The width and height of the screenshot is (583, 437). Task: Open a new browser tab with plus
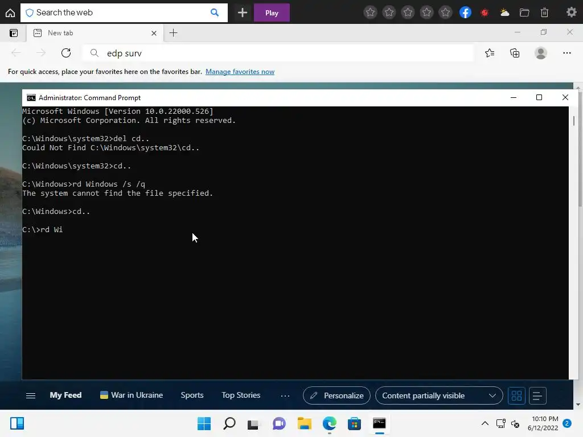coord(173,33)
